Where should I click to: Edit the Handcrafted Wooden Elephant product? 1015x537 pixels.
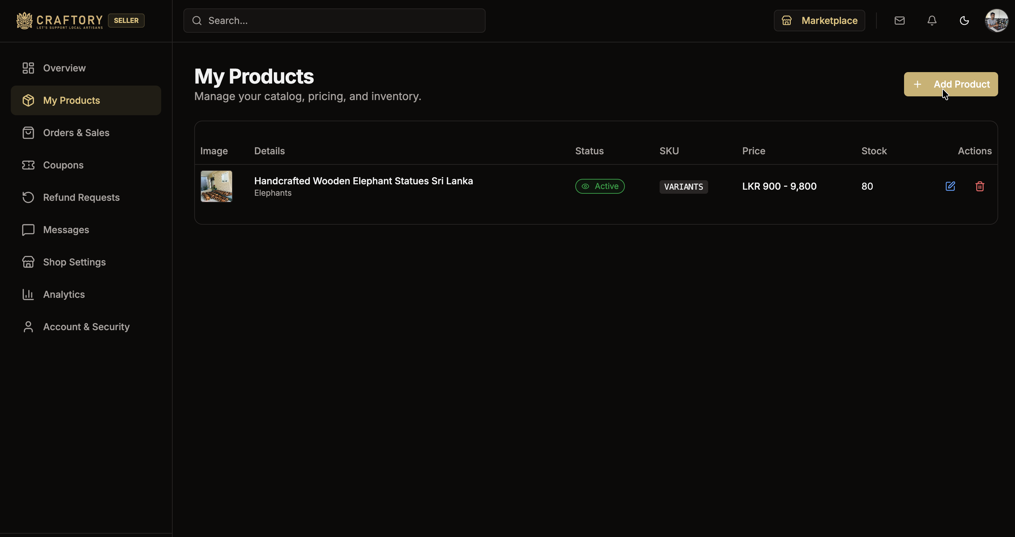coord(950,186)
